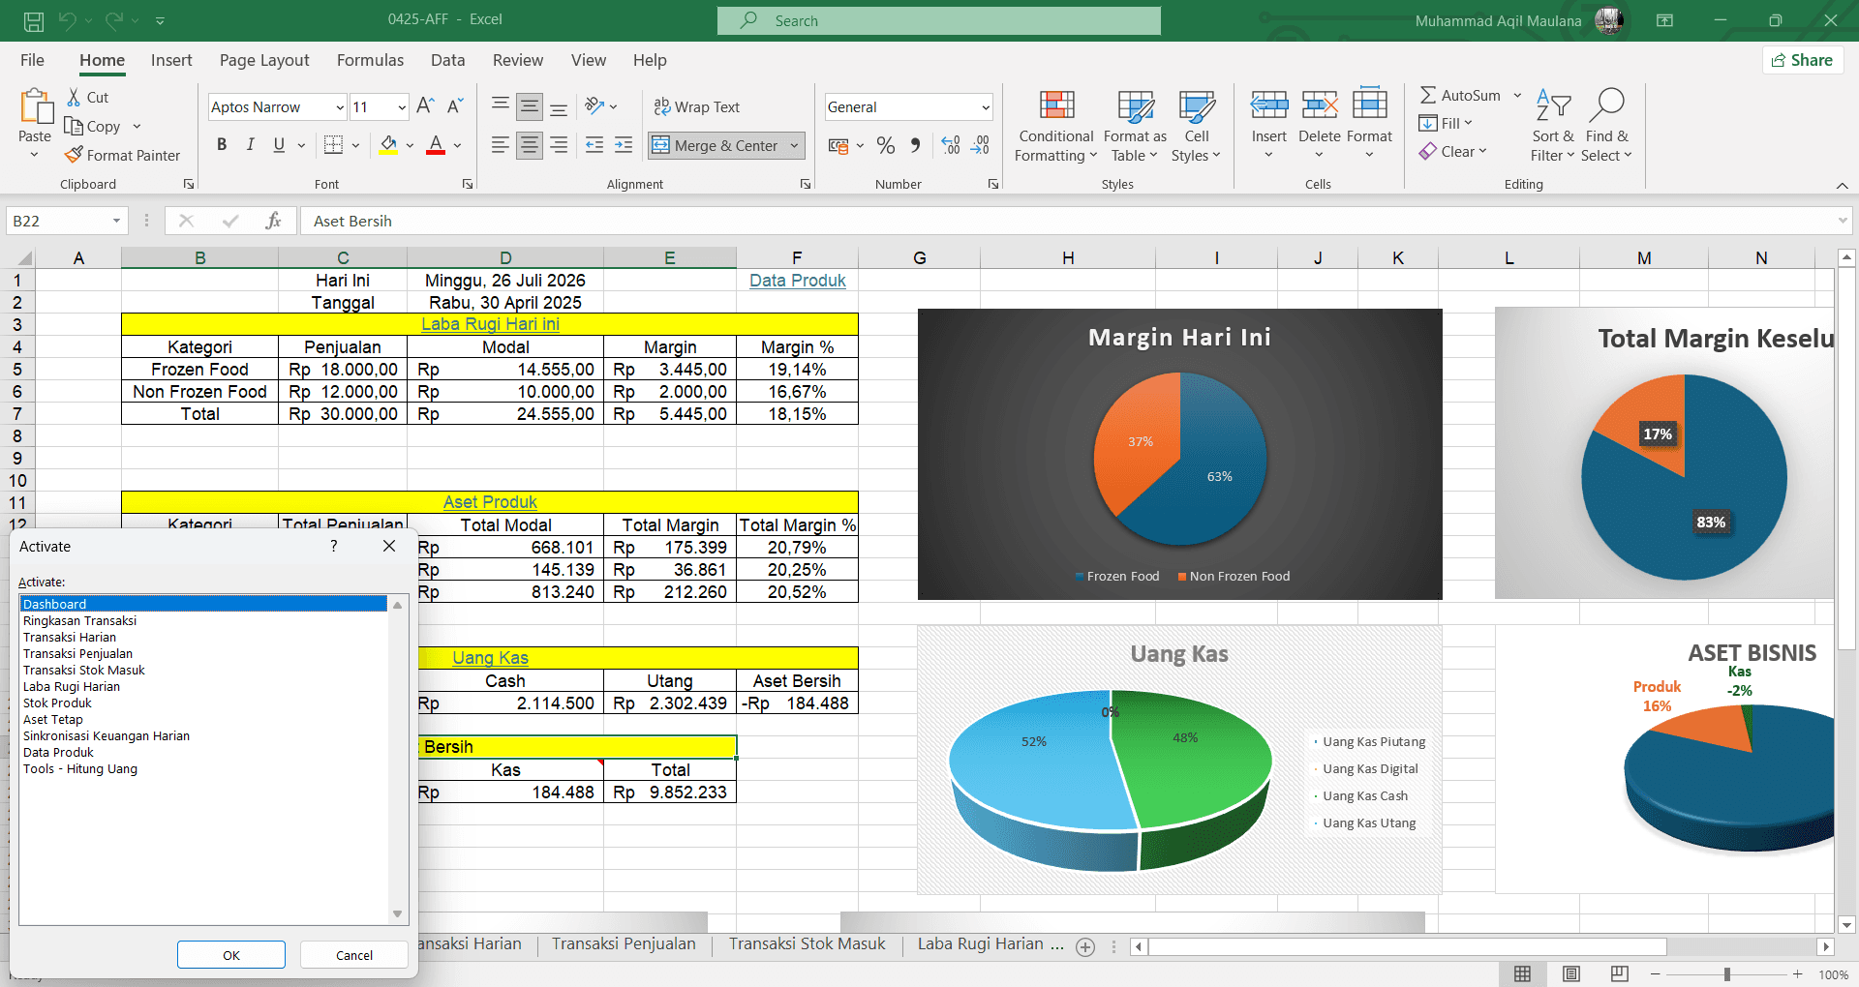Toggle Merge & Center
Image resolution: width=1859 pixels, height=987 pixels.
[716, 145]
